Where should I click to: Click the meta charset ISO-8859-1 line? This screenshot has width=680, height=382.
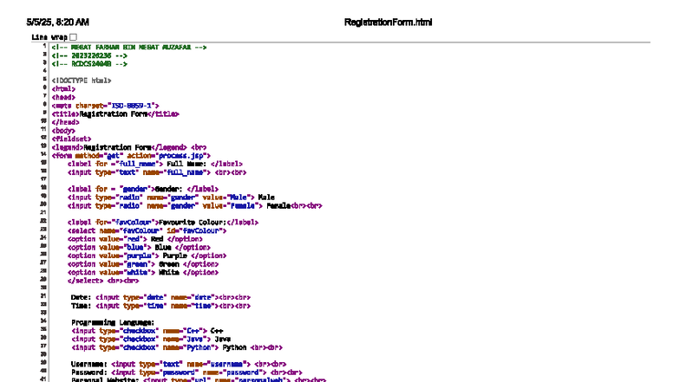click(106, 106)
